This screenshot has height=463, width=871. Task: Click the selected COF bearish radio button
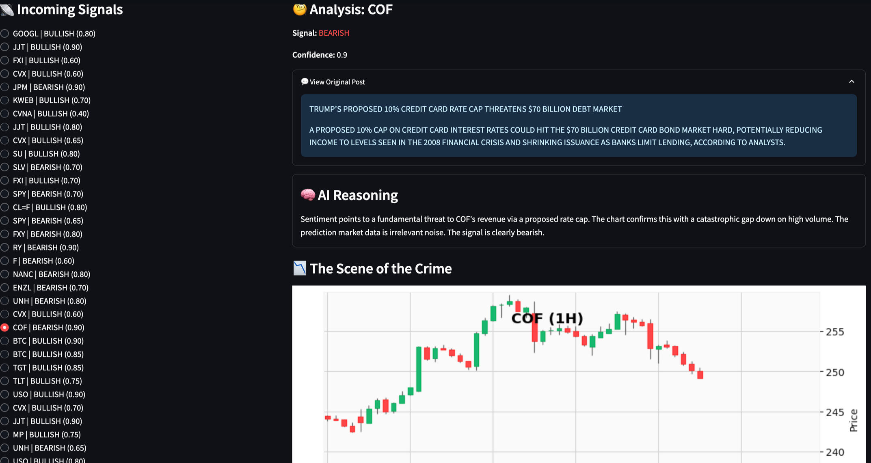(5, 327)
